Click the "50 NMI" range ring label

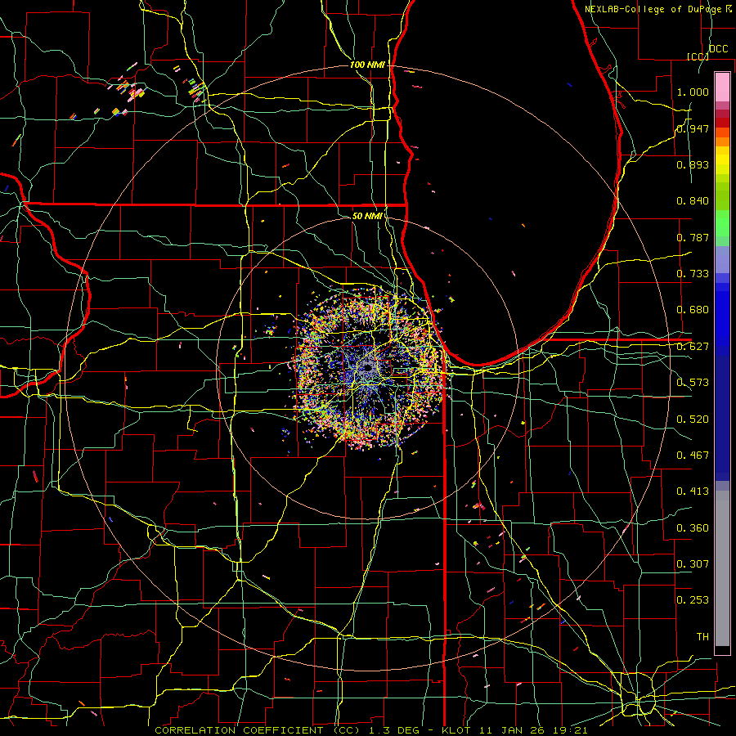click(x=367, y=216)
